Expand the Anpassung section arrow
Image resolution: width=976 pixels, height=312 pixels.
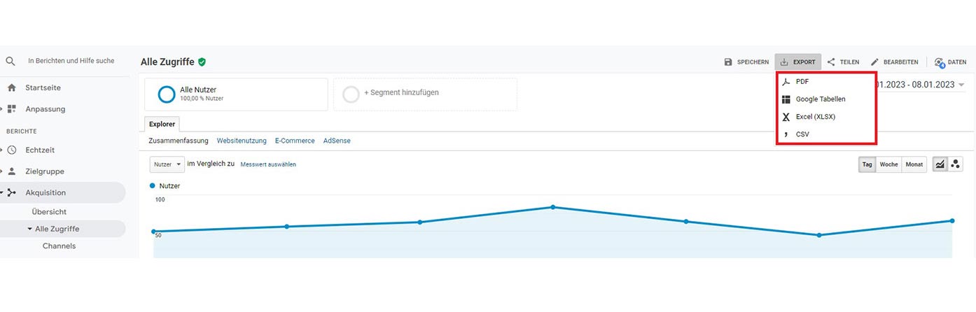click(1, 109)
